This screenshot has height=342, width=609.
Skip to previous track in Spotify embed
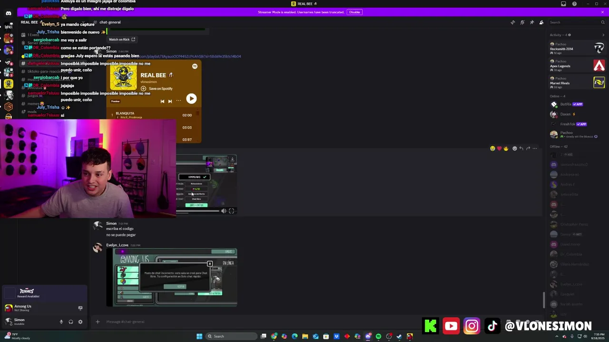[162, 101]
